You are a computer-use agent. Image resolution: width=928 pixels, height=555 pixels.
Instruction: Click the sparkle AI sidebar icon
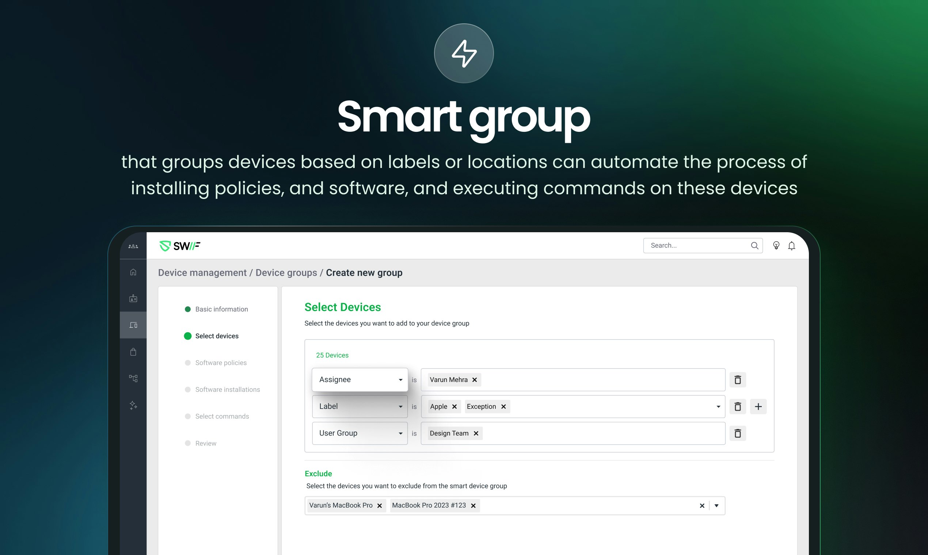pos(133,405)
